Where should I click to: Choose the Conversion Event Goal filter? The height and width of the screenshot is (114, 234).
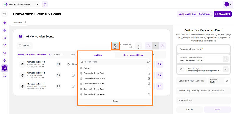tap(115, 73)
